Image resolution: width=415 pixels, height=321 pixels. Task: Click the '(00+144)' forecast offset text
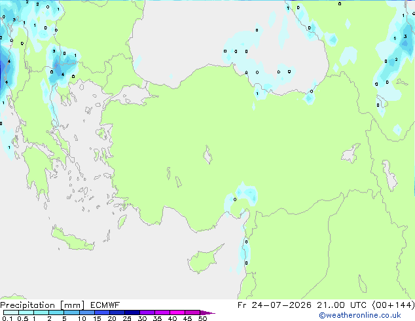pyautogui.click(x=393, y=305)
